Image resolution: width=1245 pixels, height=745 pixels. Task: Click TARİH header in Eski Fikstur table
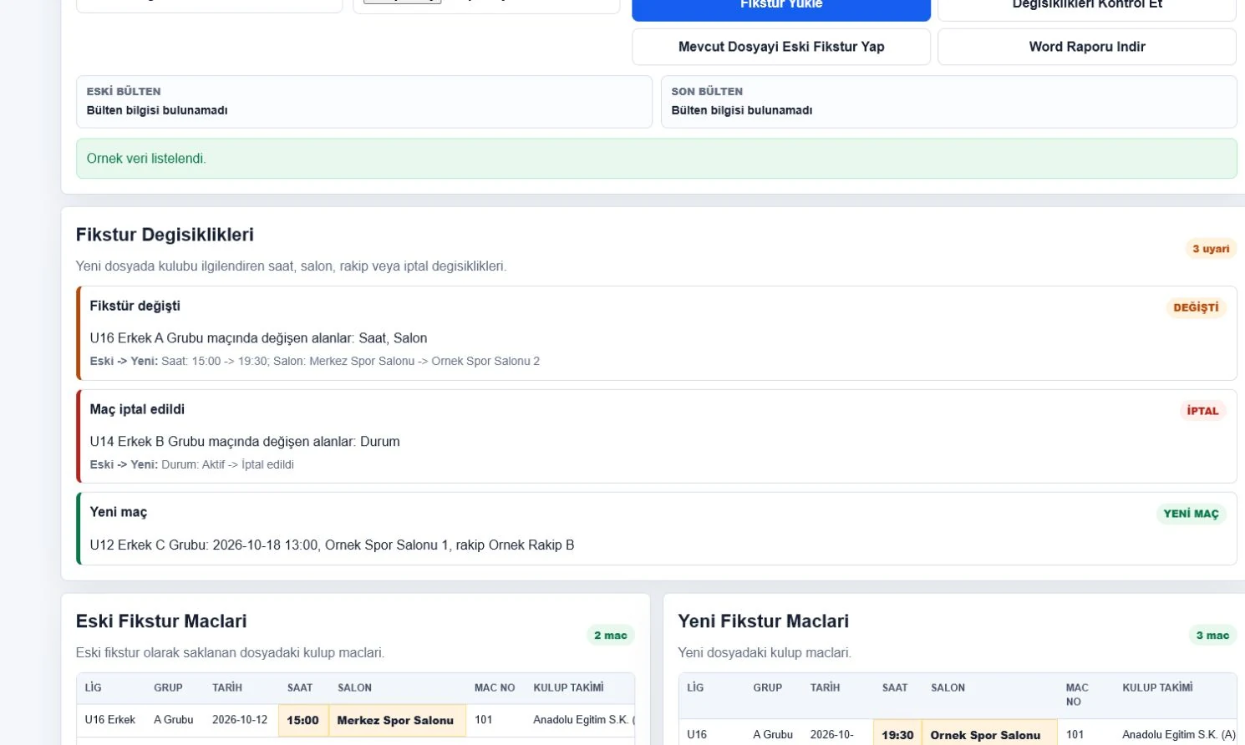(227, 688)
